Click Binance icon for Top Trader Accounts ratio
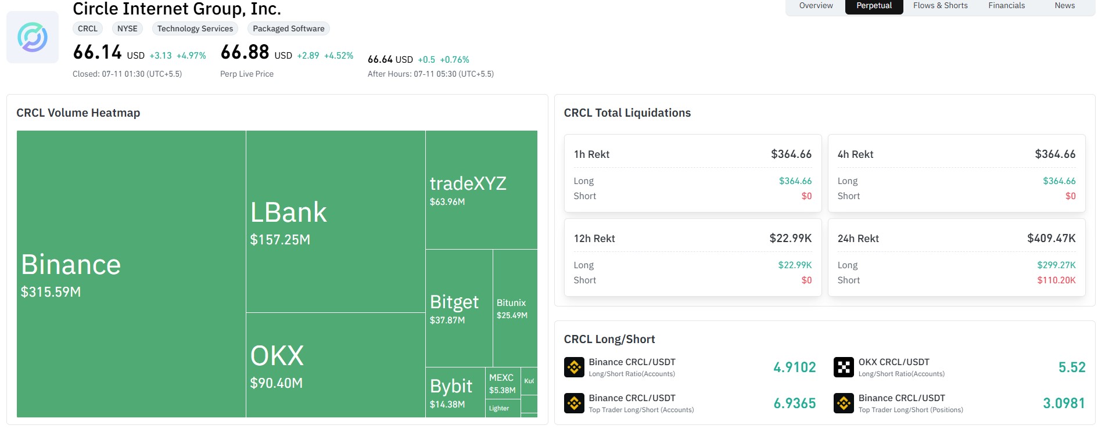1098x429 pixels. [574, 403]
